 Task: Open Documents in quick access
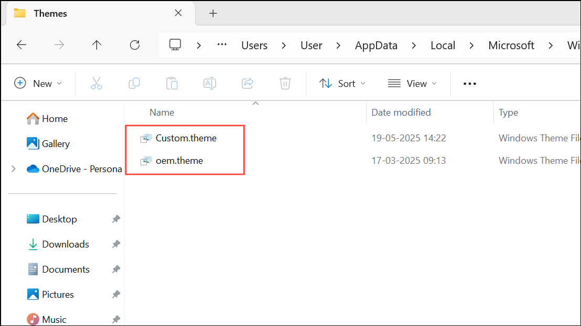59,269
